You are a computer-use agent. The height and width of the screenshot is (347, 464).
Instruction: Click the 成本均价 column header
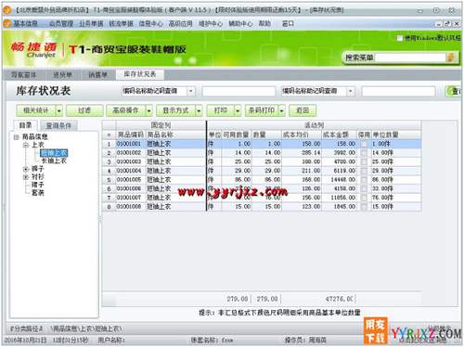pos(302,135)
